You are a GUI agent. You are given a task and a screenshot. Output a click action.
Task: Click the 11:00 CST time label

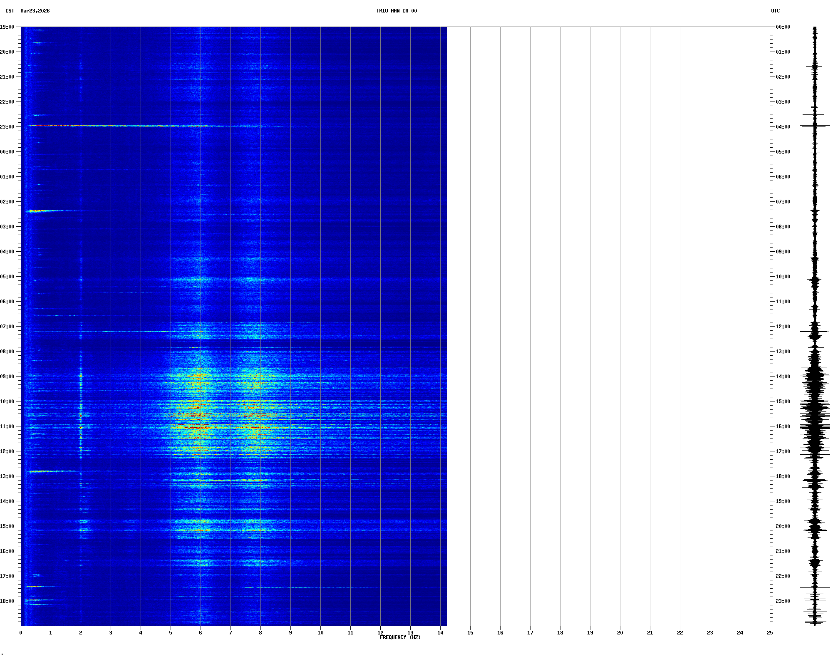tap(7, 426)
